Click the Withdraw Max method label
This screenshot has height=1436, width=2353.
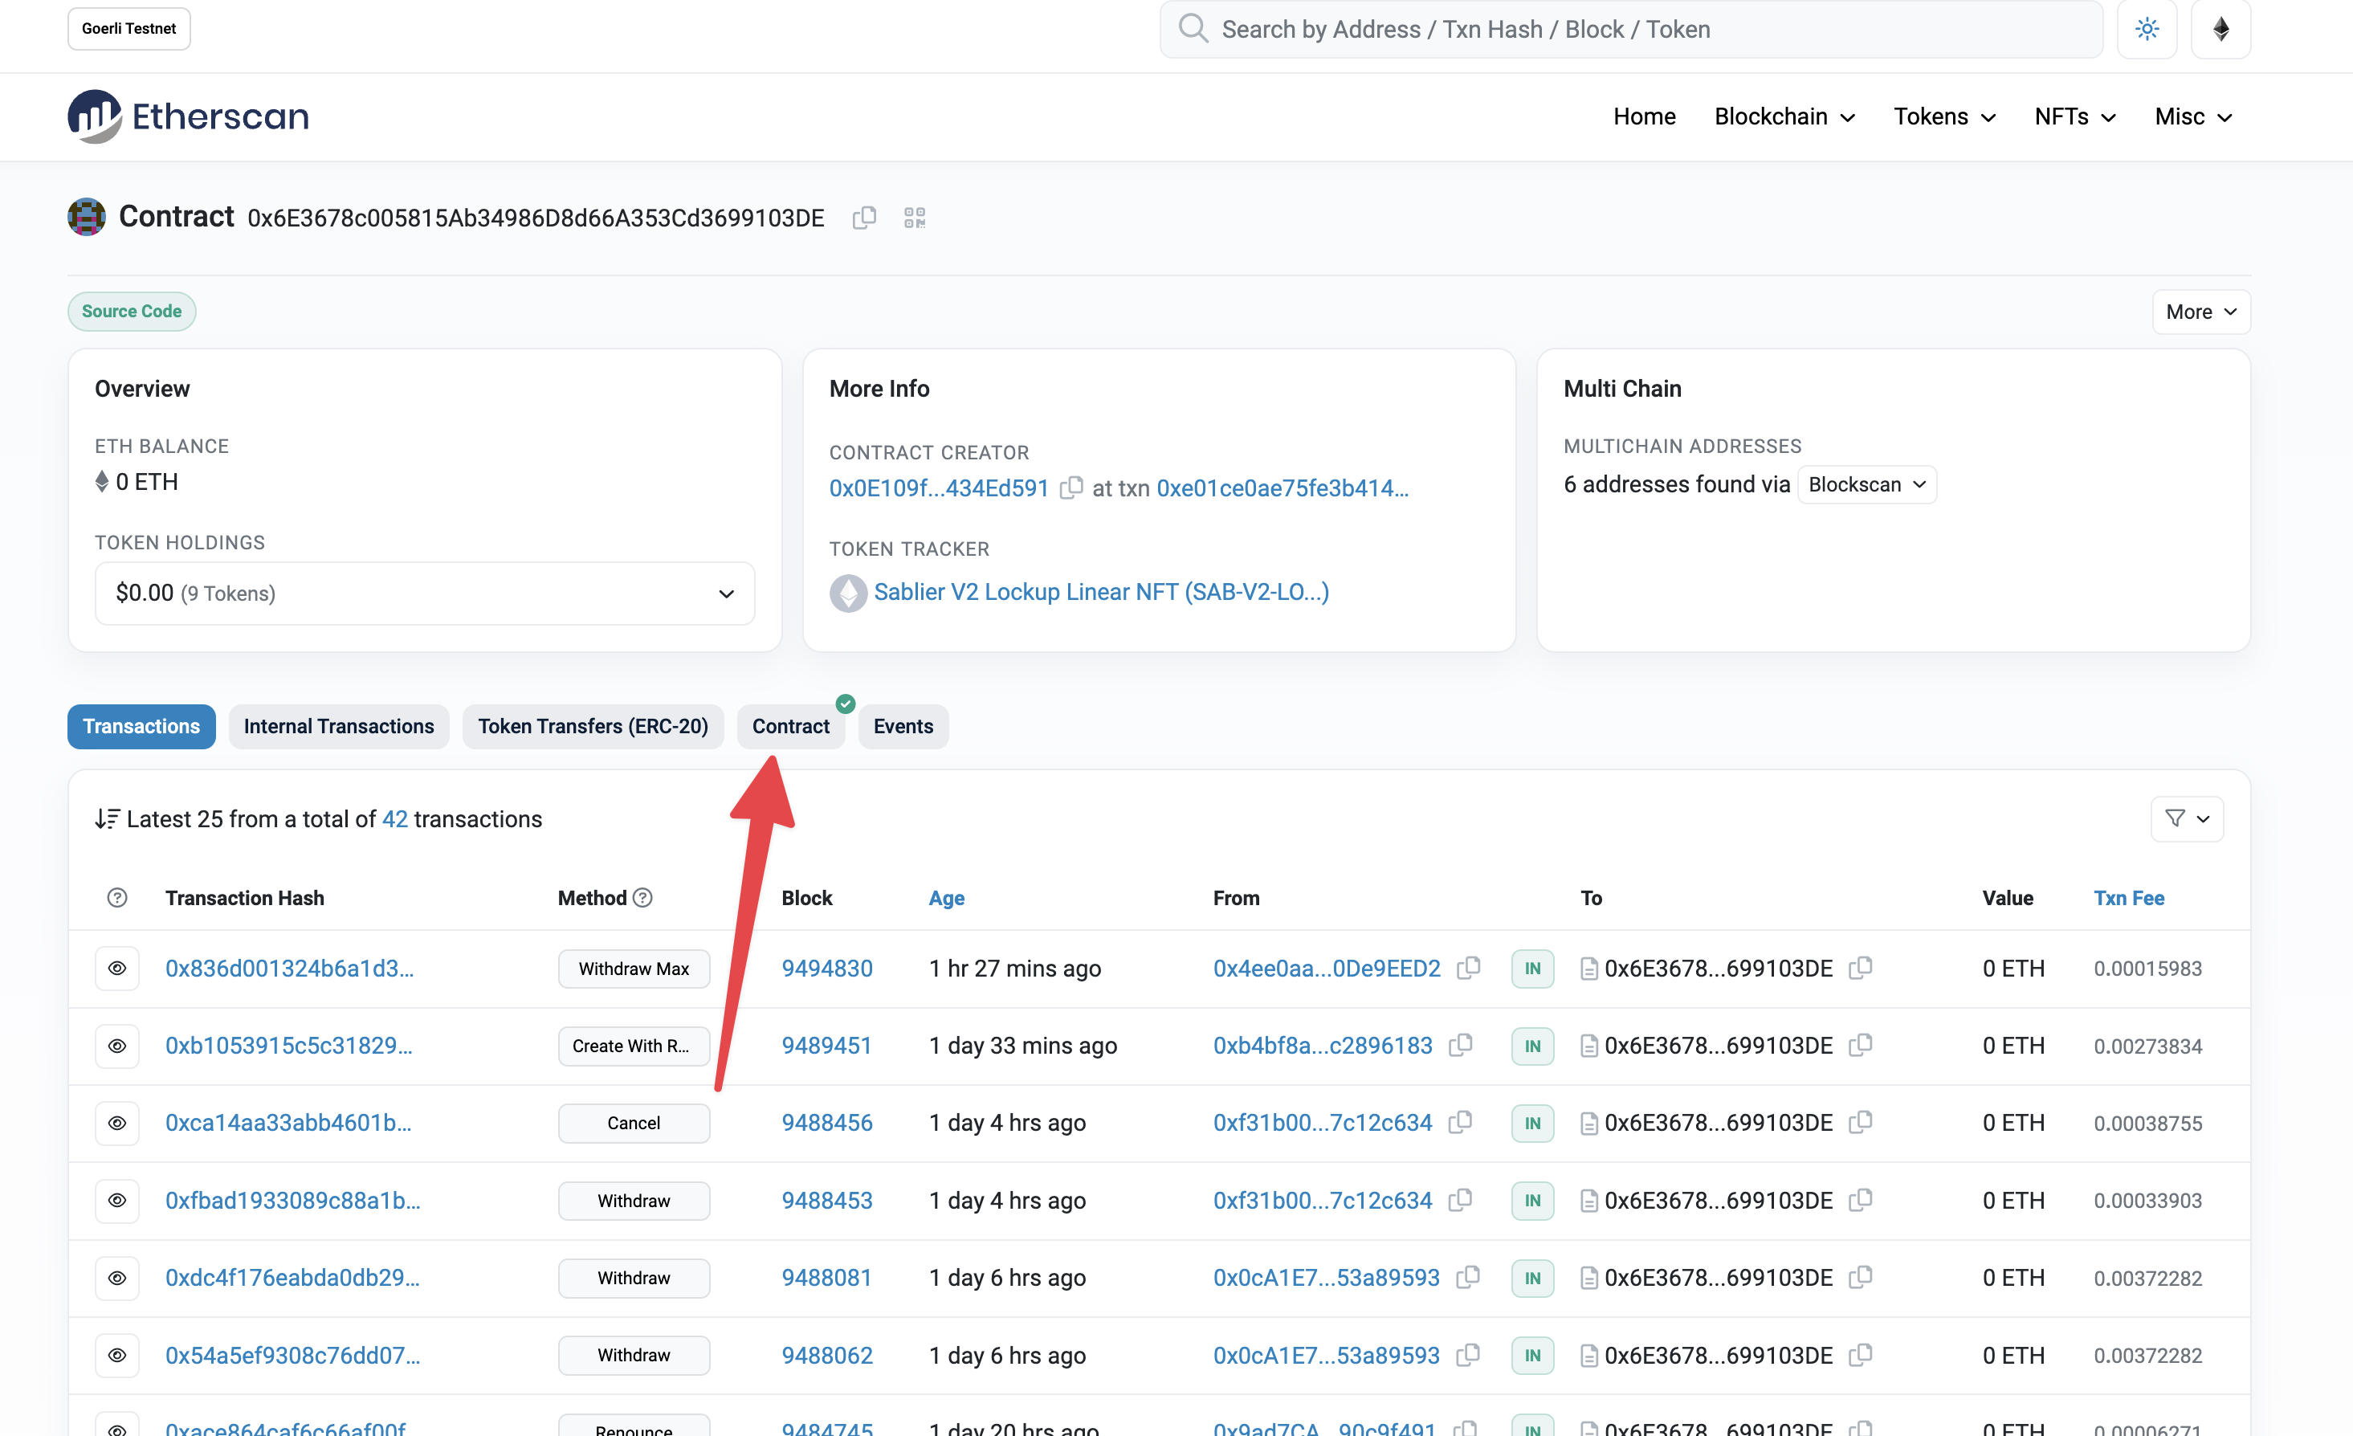[x=634, y=969]
